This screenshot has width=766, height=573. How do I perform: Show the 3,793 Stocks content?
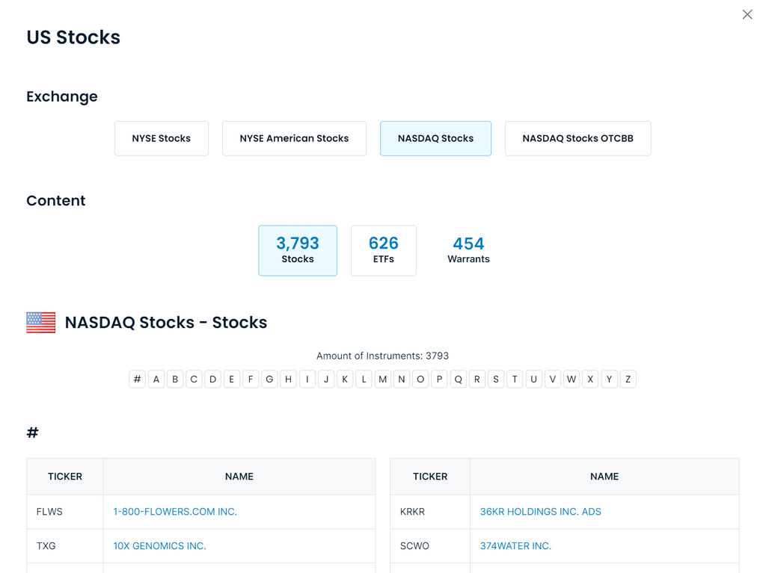click(x=298, y=250)
